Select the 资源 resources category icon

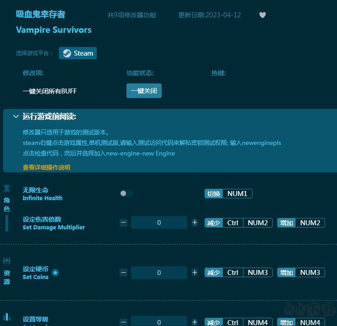(x=7, y=261)
